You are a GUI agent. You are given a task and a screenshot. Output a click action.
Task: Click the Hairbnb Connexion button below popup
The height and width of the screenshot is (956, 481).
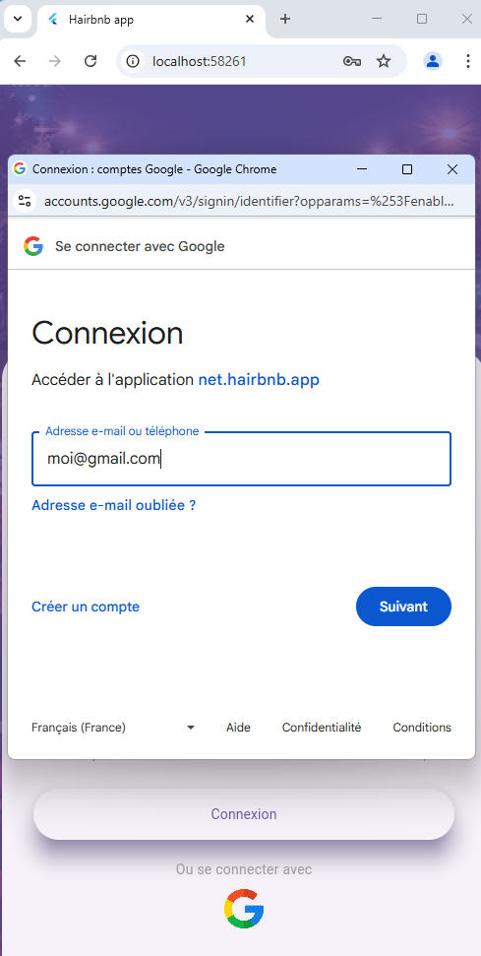244,814
